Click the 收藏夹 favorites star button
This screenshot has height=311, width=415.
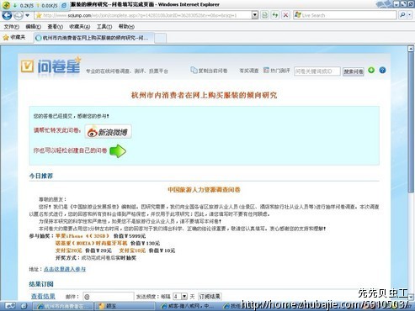click(x=14, y=37)
